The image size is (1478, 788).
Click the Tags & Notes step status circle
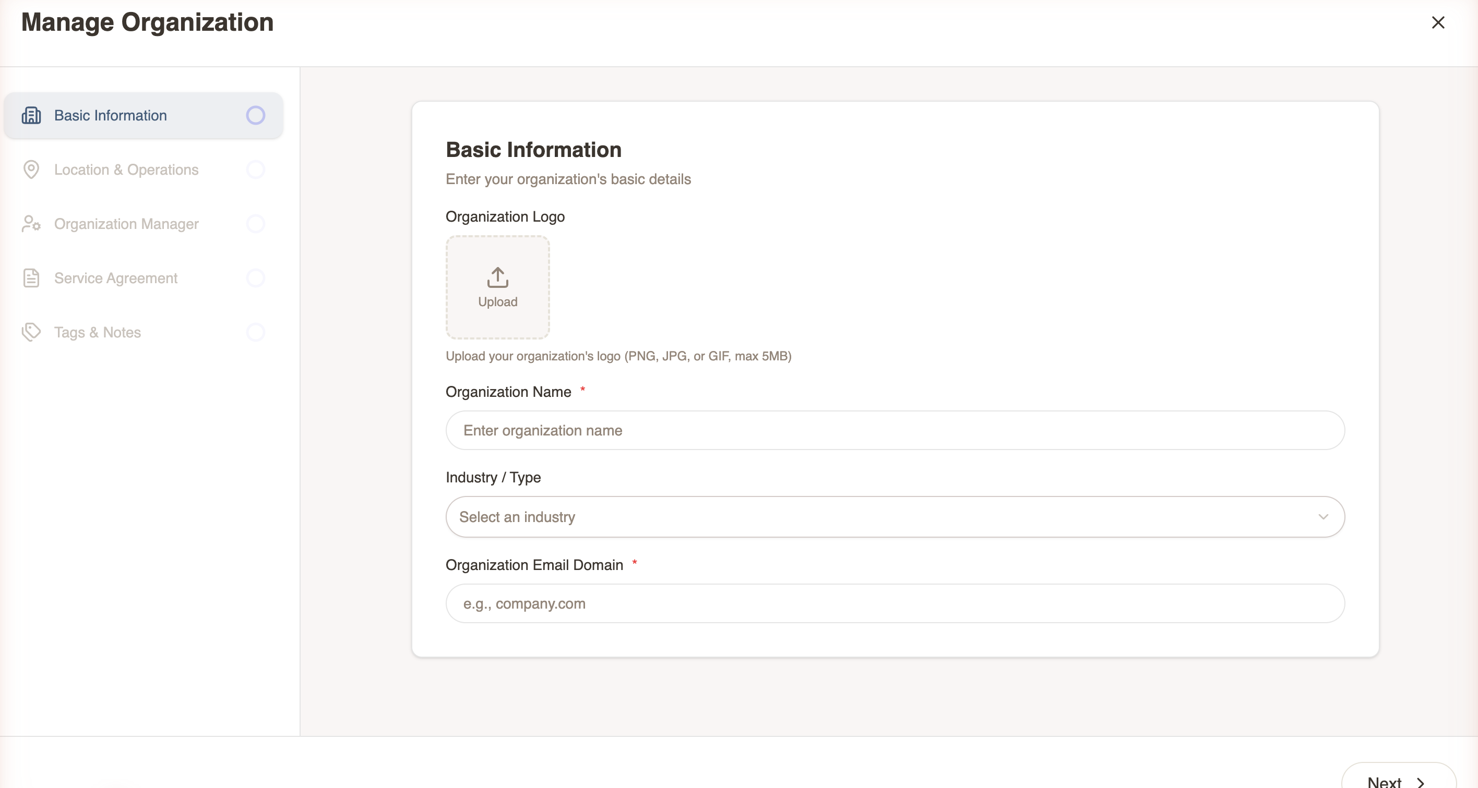point(255,332)
